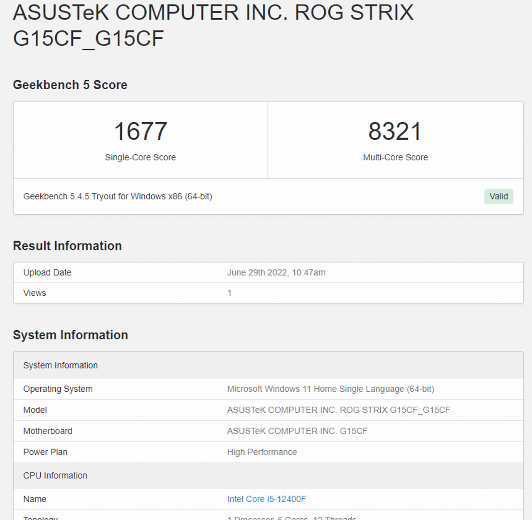Click the Model row label
The image size is (532, 520).
(35, 410)
